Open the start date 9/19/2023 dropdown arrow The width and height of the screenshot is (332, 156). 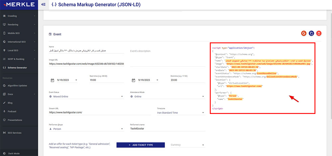coord(76,80)
